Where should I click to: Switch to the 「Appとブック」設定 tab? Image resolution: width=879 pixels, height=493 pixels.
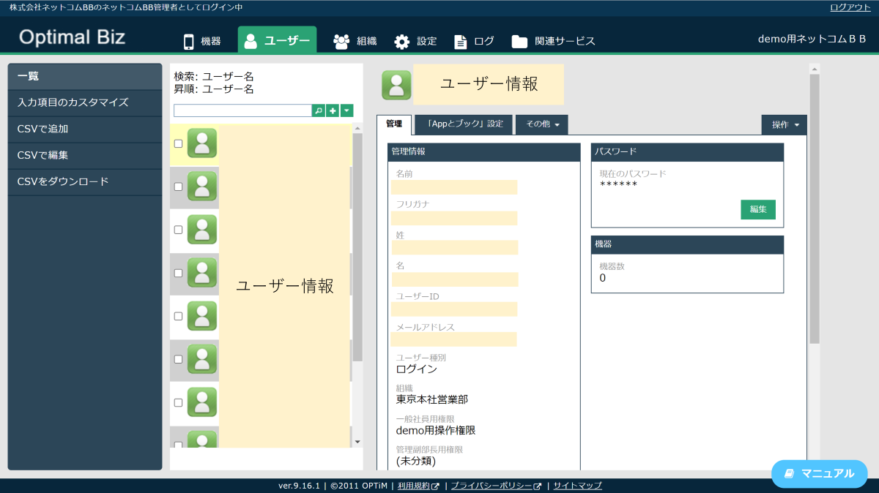coord(464,124)
